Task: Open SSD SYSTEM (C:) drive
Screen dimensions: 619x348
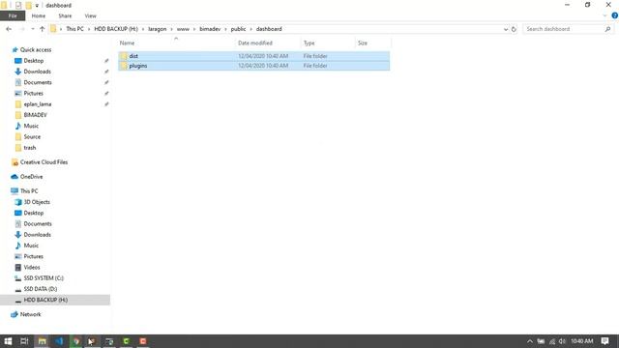Action: pos(44,278)
